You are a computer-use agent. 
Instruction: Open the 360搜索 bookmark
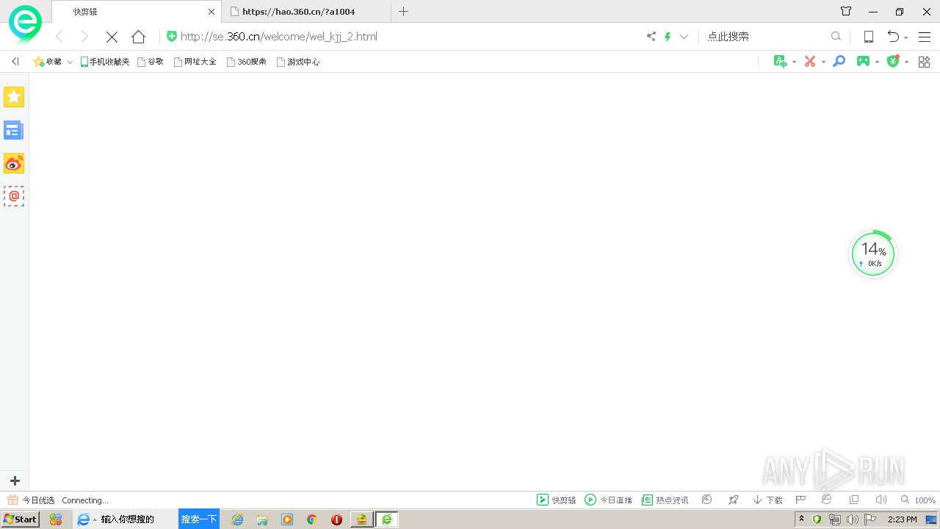click(247, 62)
